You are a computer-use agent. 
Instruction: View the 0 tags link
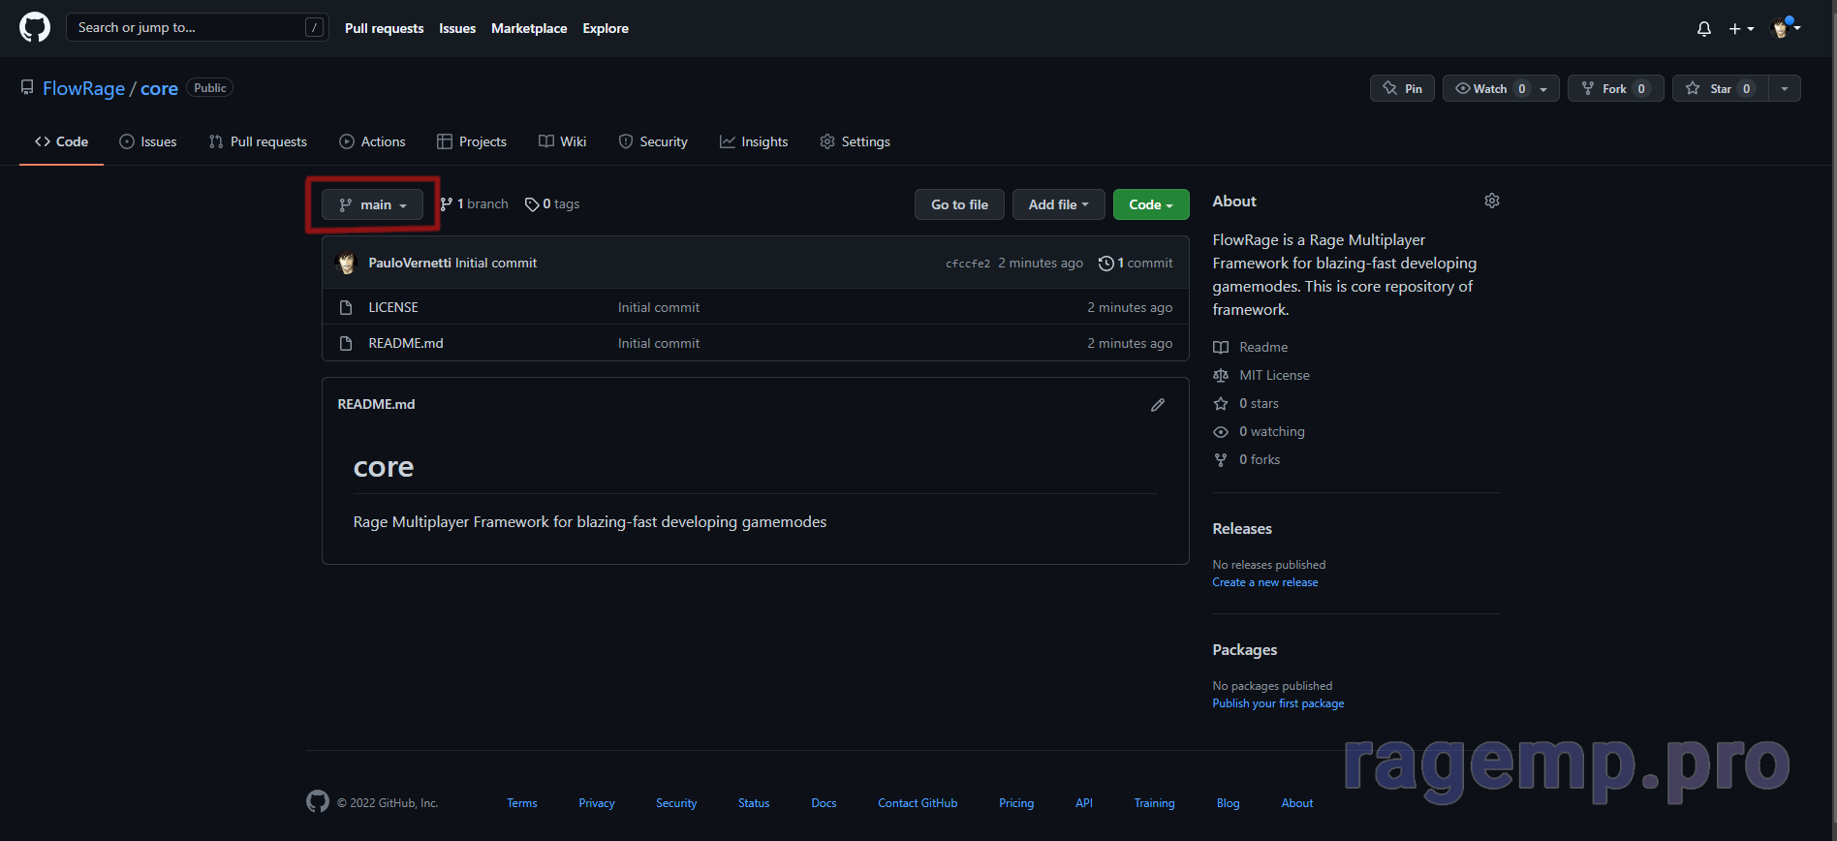[552, 204]
